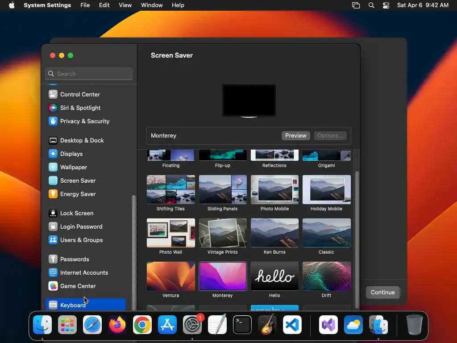This screenshot has height=343, width=457.
Task: Open the Apple menu
Action: click(x=12, y=5)
